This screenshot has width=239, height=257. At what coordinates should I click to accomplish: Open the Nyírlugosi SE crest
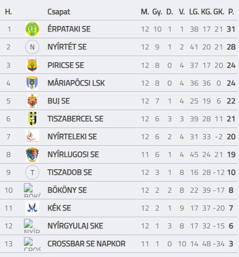[x=32, y=155]
